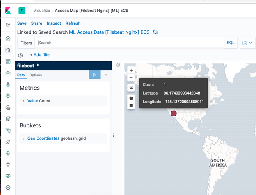Open Infrastructure icon in sidebar
Image resolution: width=256 pixels, height=195 pixels.
coord(8,107)
